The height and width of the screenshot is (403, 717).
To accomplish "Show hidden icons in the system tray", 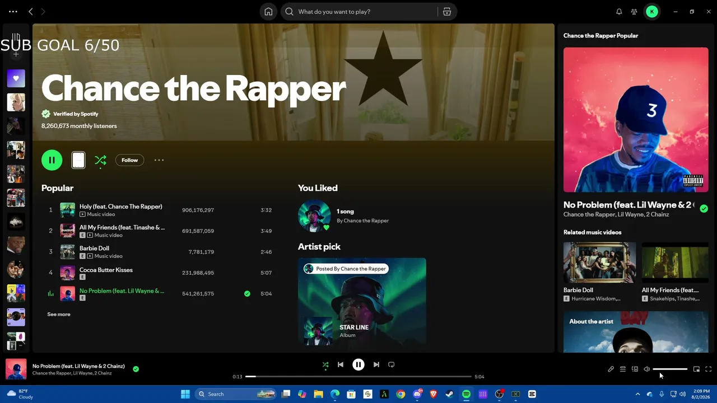I will click(x=637, y=394).
